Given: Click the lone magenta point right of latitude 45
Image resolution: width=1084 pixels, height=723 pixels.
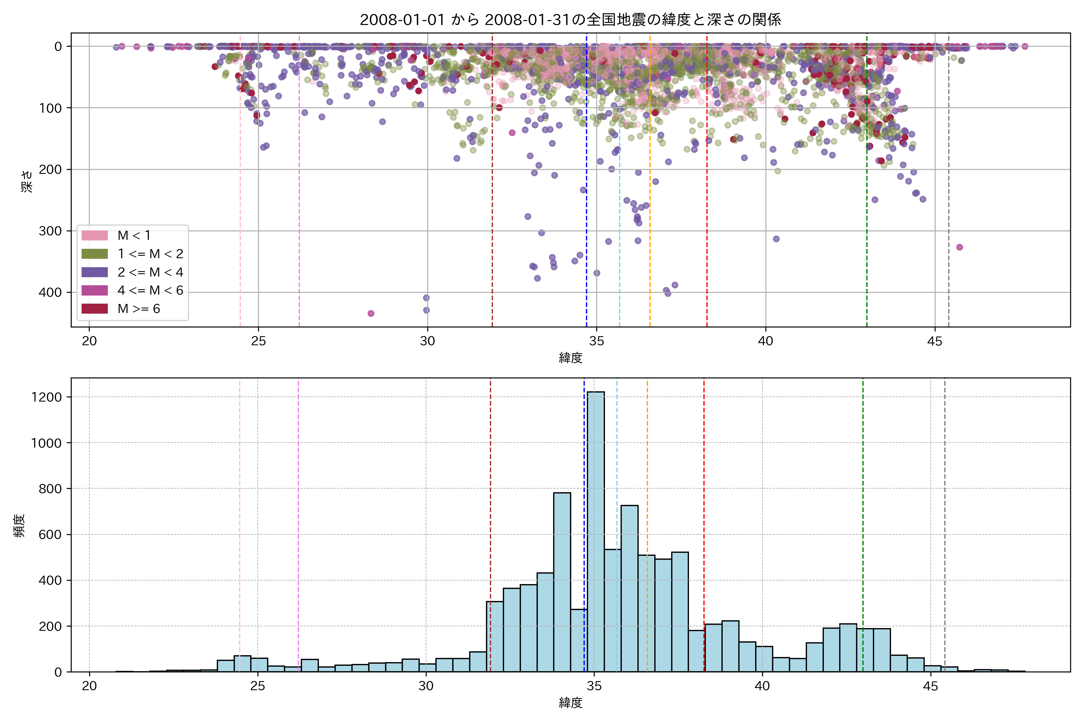Looking at the screenshot, I should 960,247.
